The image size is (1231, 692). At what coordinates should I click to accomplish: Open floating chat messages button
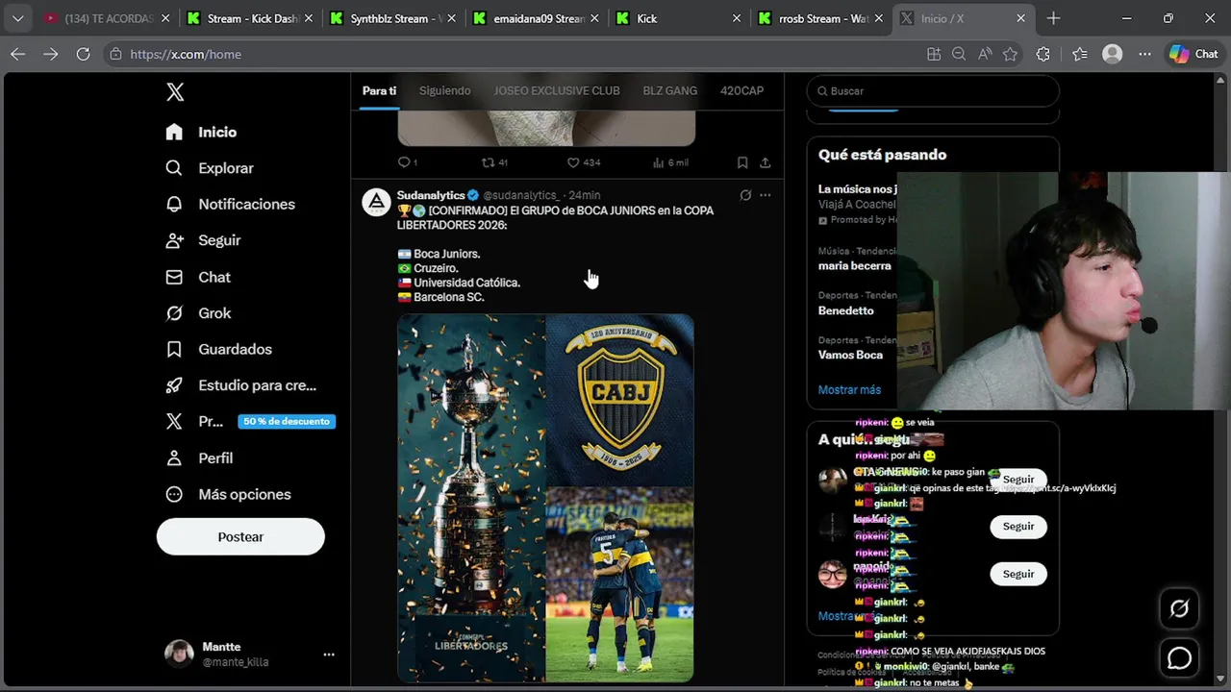[x=1179, y=658]
